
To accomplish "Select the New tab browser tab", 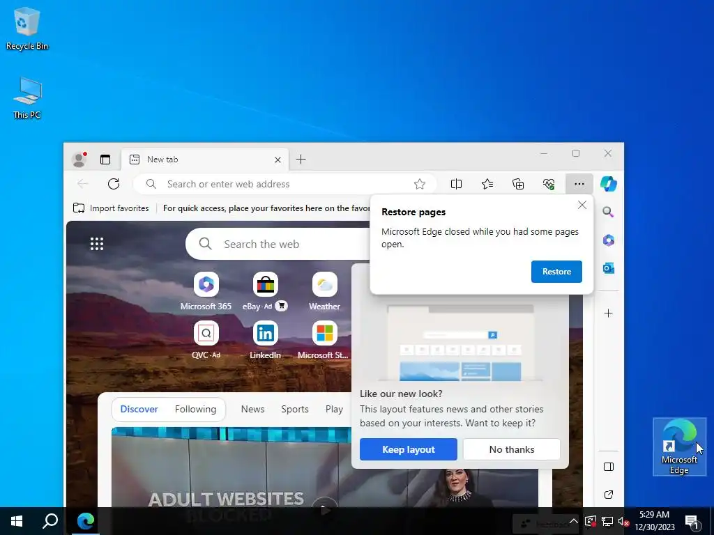I will coord(205,160).
